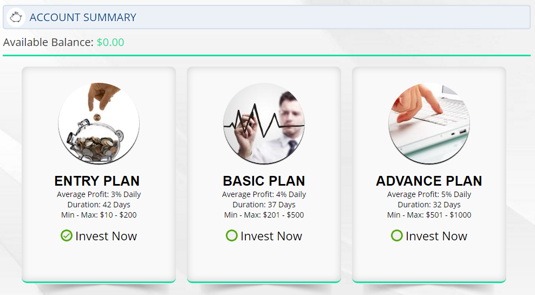Click Invest Now under Basic Plan

271,236
